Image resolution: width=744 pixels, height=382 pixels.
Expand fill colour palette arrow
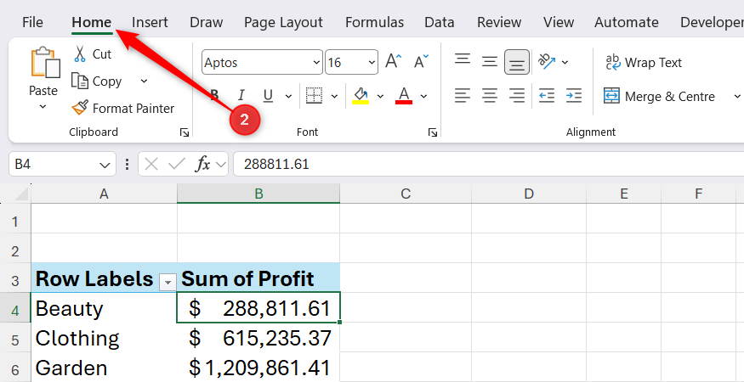(x=380, y=96)
